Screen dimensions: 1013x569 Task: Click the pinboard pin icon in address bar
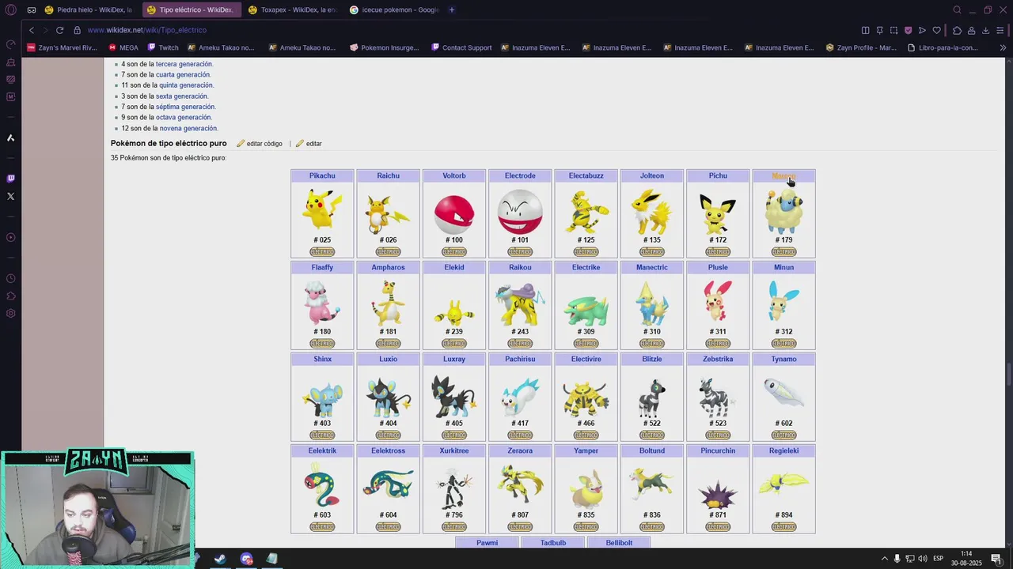[879, 30]
